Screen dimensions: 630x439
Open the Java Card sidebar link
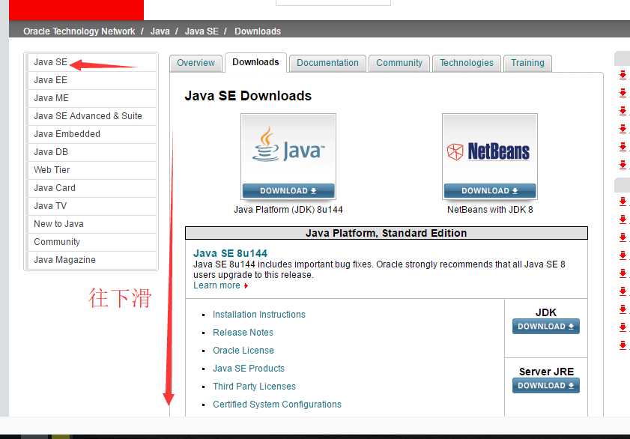(54, 188)
